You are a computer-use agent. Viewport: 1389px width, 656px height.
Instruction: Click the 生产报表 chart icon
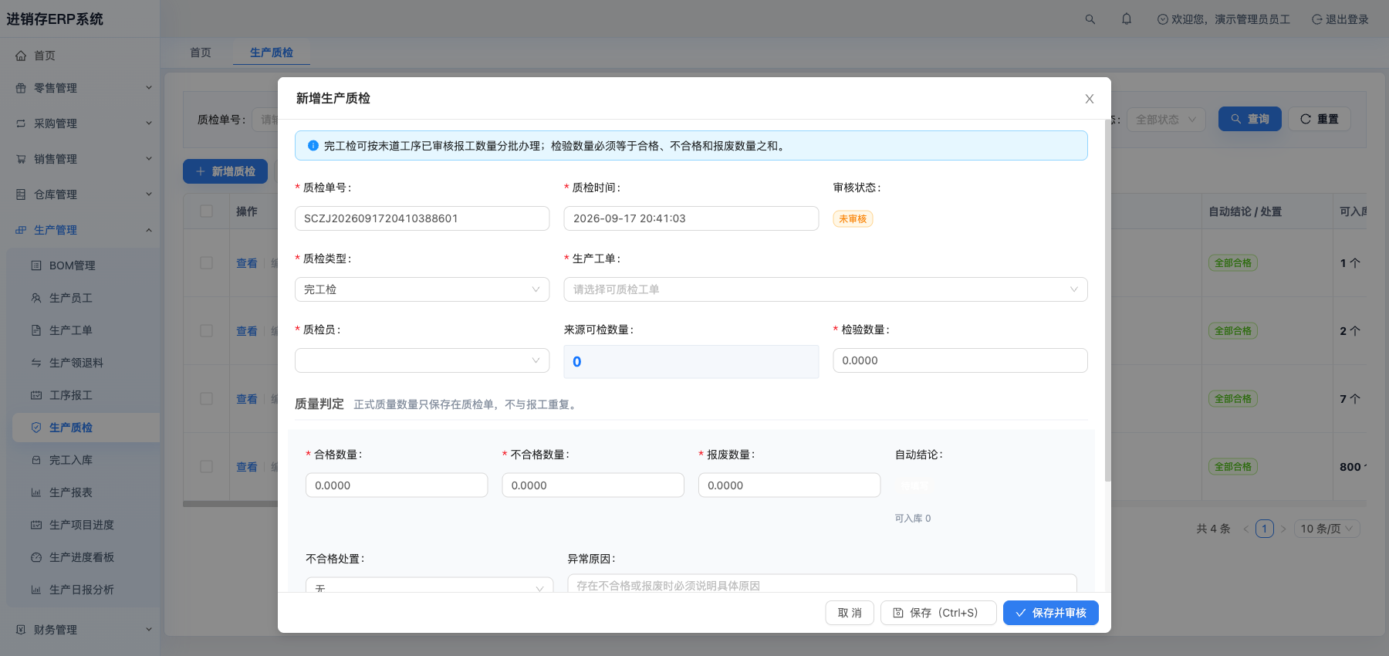[x=36, y=492]
